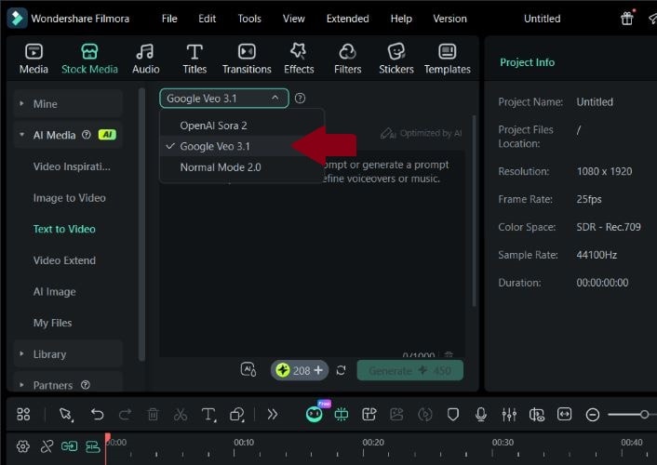Refresh the AI credits balance

click(x=342, y=370)
